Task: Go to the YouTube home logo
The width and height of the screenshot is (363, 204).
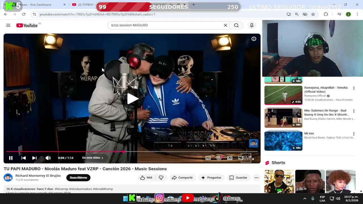Action: (27, 25)
